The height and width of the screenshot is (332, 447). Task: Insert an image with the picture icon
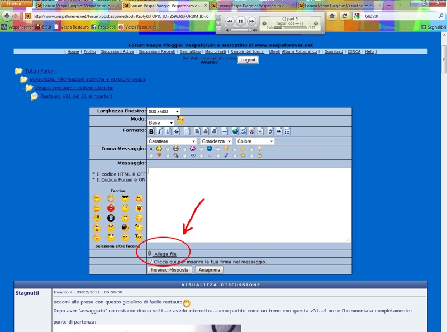tap(260, 131)
